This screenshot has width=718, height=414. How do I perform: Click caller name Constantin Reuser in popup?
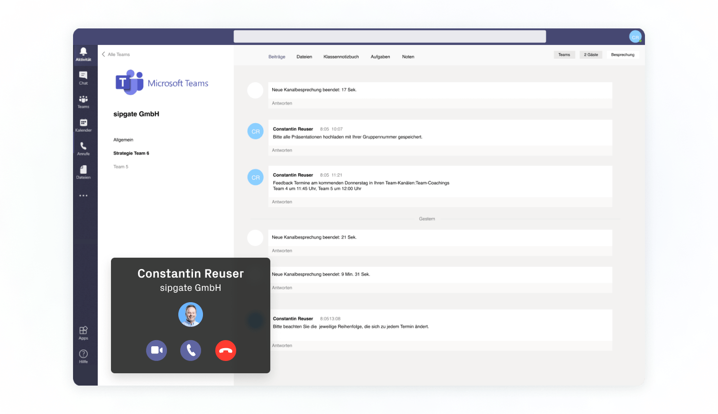[191, 274]
